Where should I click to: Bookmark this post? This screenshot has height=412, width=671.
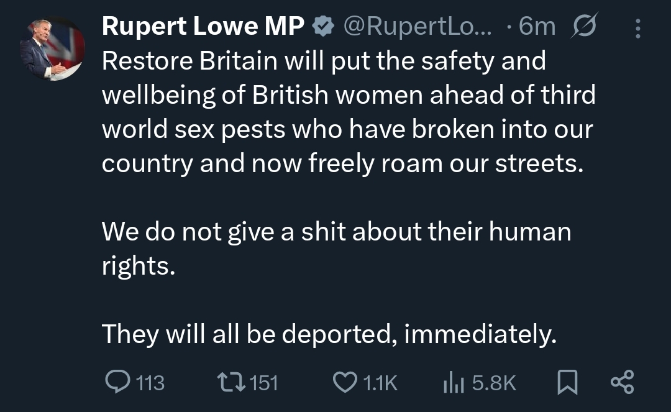tap(566, 382)
